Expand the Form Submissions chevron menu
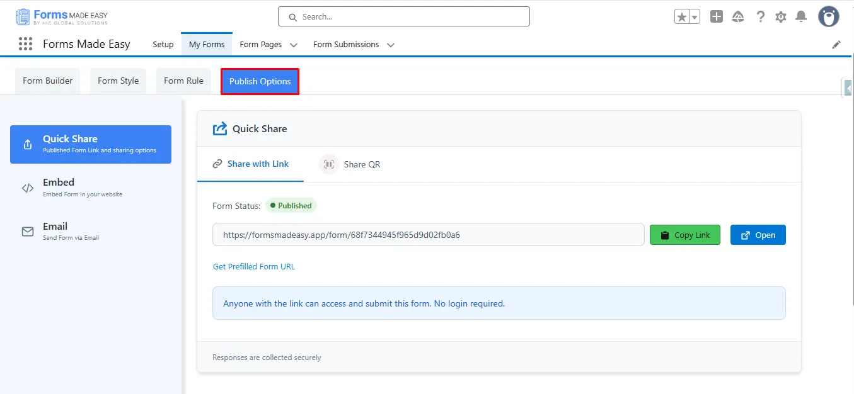 click(x=391, y=45)
